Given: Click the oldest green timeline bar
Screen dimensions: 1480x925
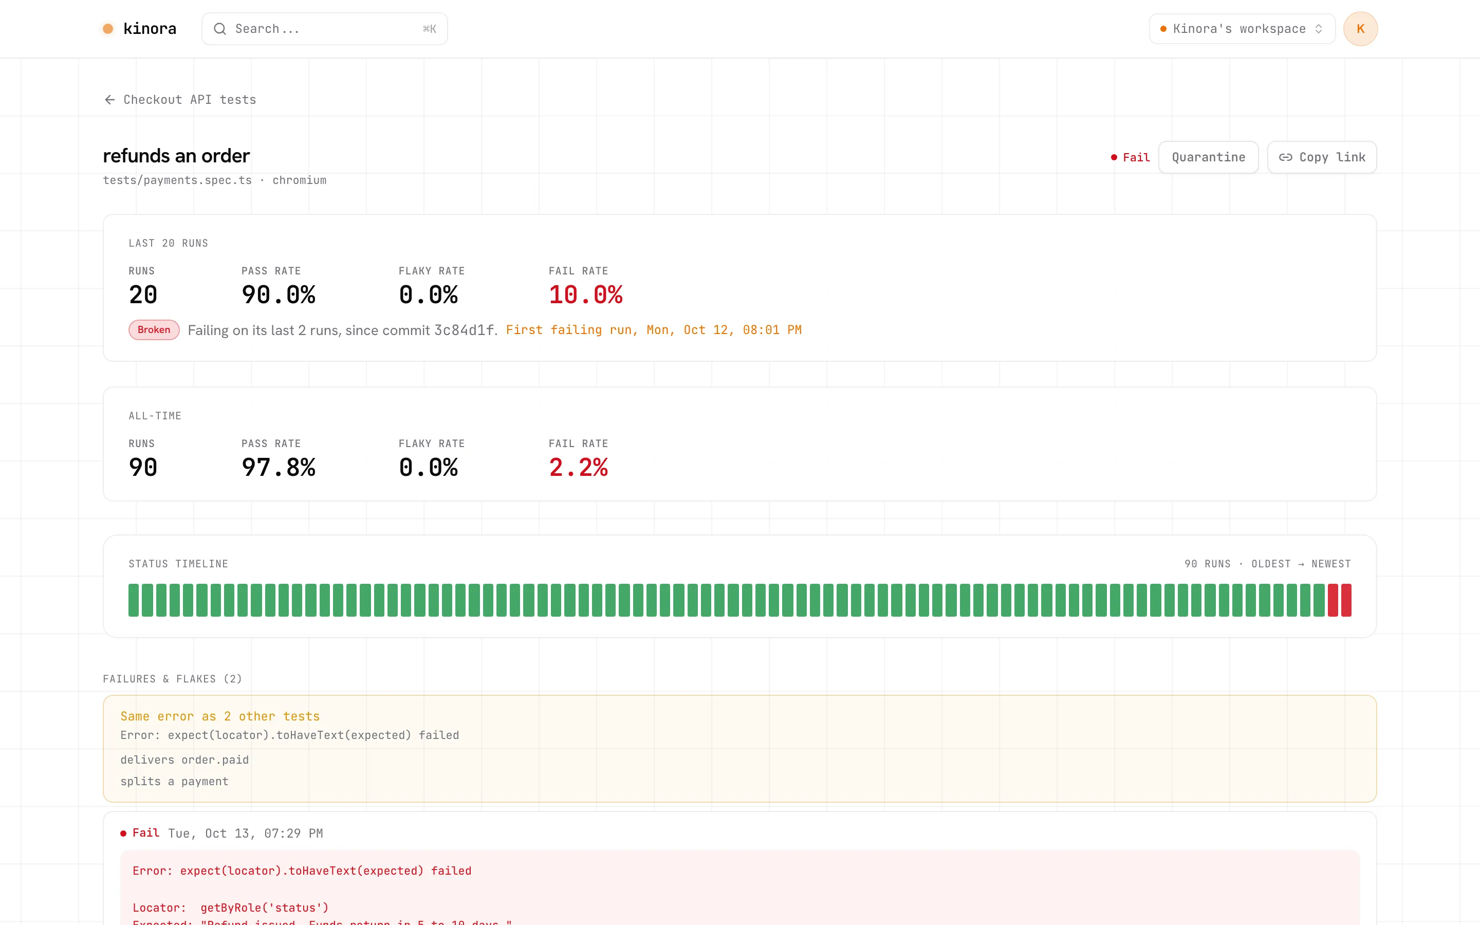Looking at the screenshot, I should pyautogui.click(x=133, y=600).
